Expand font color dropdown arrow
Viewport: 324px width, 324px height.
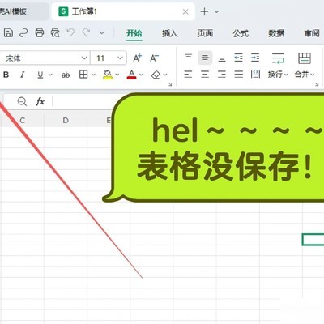tap(141, 75)
